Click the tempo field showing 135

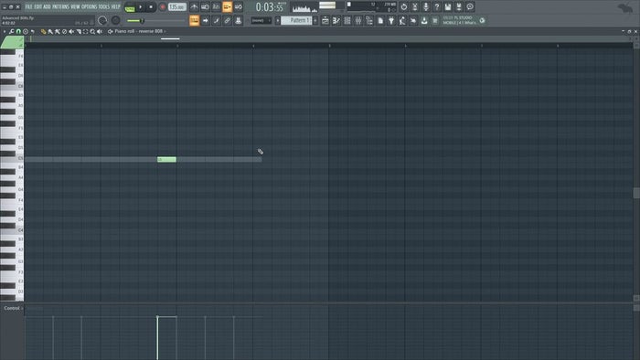coord(177,7)
